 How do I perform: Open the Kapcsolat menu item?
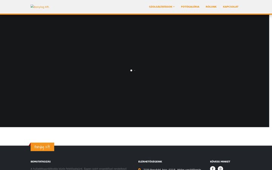tap(230, 7)
